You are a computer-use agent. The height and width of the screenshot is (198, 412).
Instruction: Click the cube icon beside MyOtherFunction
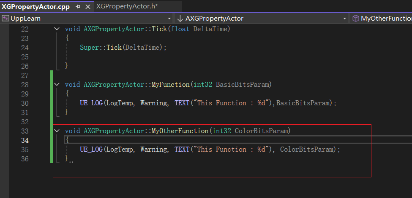pos(355,19)
